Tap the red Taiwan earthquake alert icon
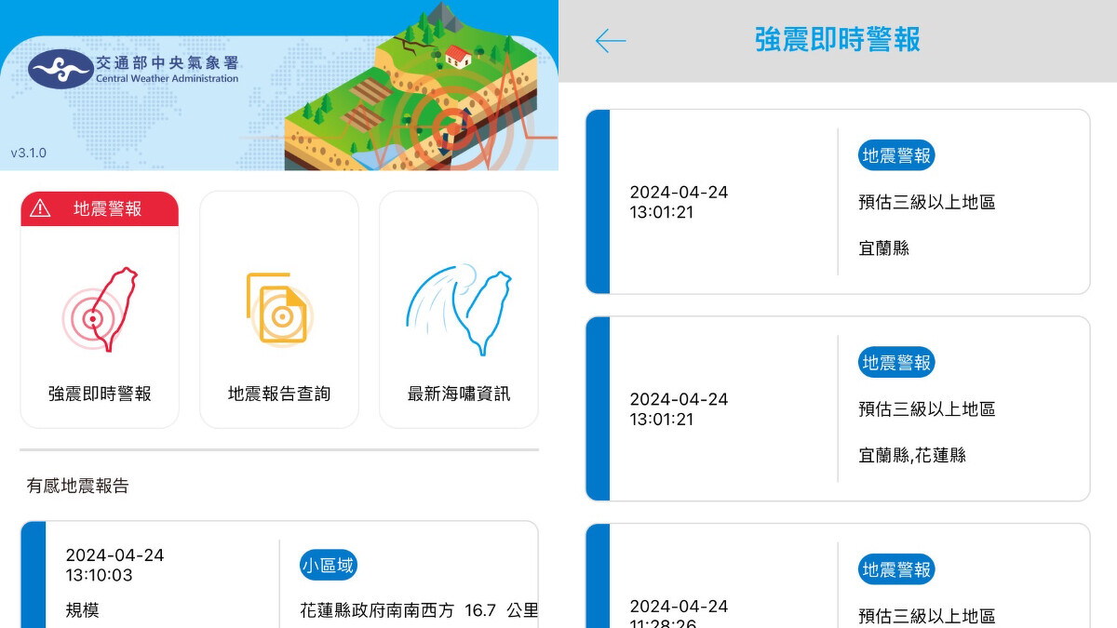Image resolution: width=1117 pixels, height=628 pixels. point(100,311)
